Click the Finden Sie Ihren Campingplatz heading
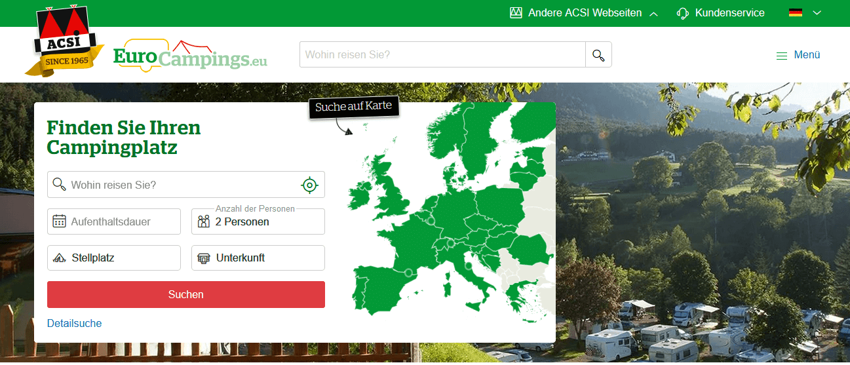 (124, 137)
